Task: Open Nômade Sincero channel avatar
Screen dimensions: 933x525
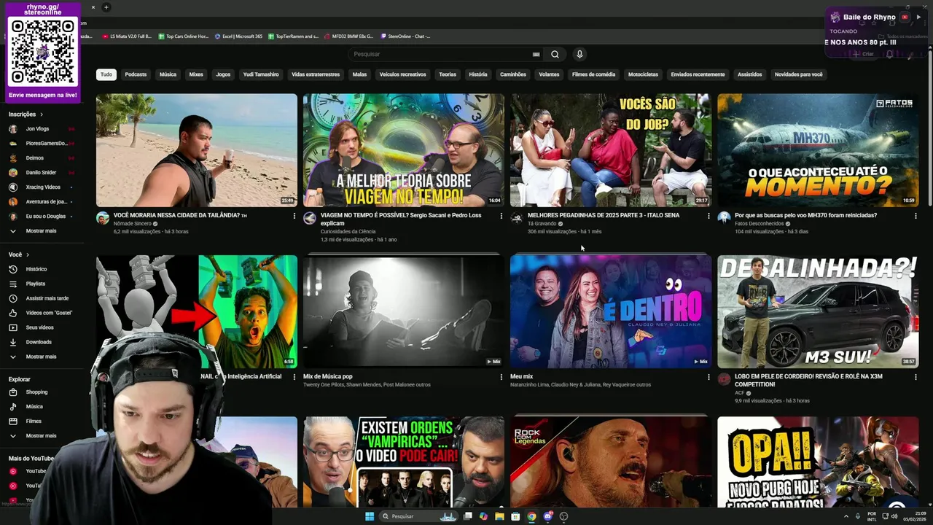Action: pyautogui.click(x=103, y=218)
